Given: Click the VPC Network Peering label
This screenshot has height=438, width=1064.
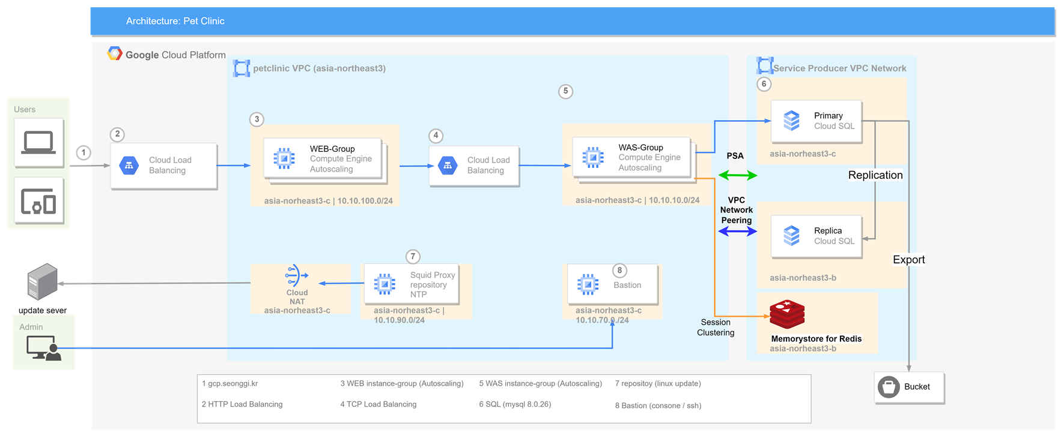Looking at the screenshot, I should click(x=737, y=211).
